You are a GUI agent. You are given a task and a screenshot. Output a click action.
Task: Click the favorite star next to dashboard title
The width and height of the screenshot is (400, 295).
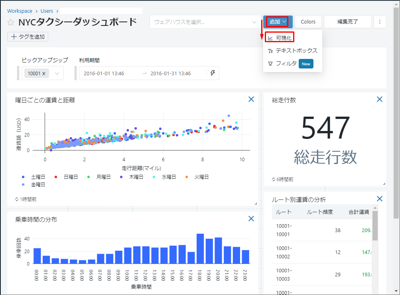[x=11, y=22]
